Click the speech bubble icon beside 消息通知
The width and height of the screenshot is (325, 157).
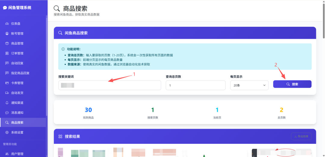[7, 113]
